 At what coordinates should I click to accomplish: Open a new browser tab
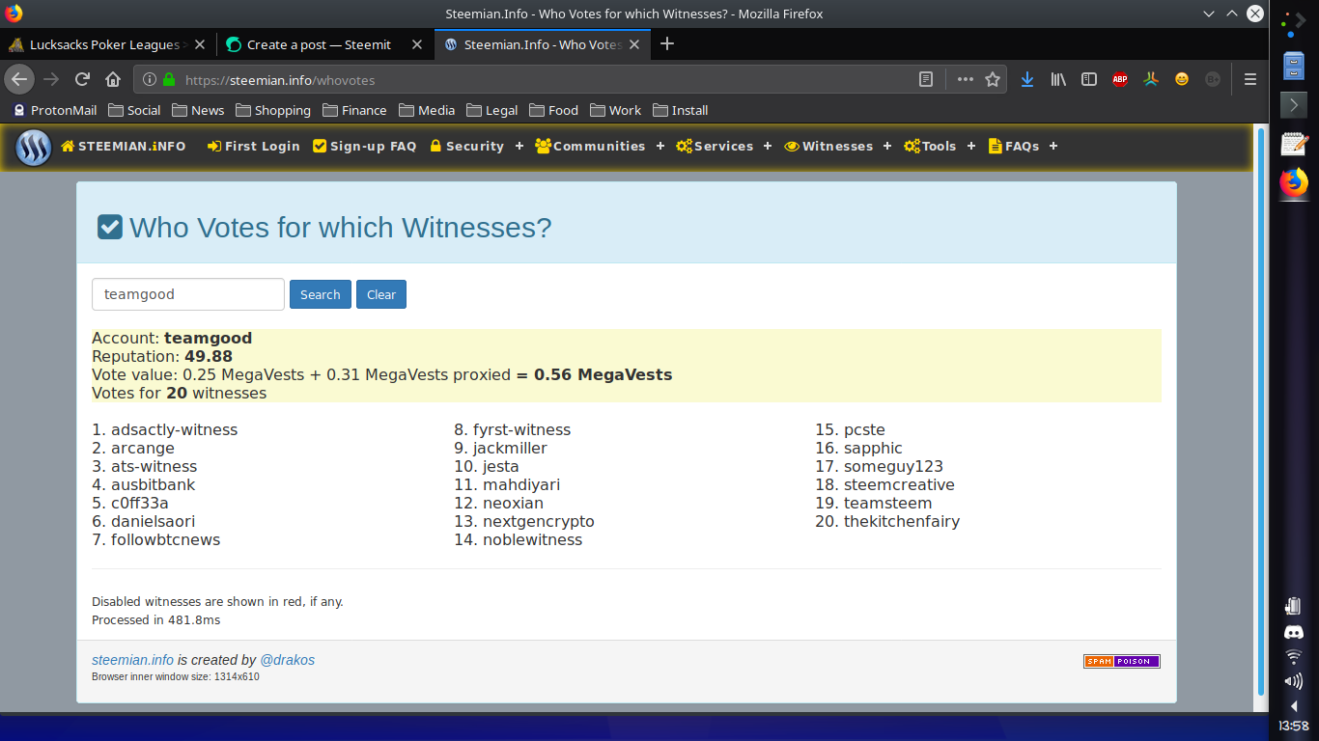click(666, 44)
